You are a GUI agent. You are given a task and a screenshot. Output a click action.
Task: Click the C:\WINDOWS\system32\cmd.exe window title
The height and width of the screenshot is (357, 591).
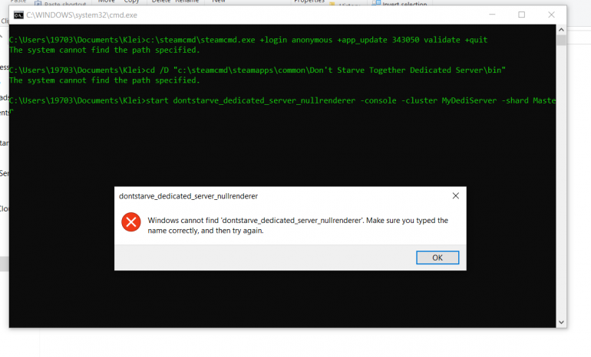82,15
